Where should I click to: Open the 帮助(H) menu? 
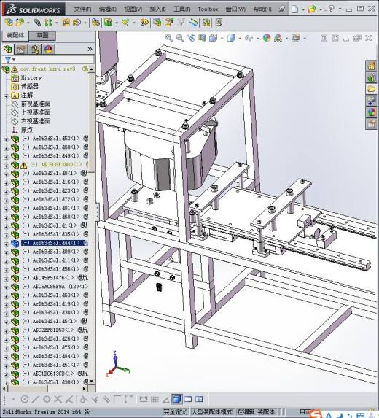coord(262,9)
